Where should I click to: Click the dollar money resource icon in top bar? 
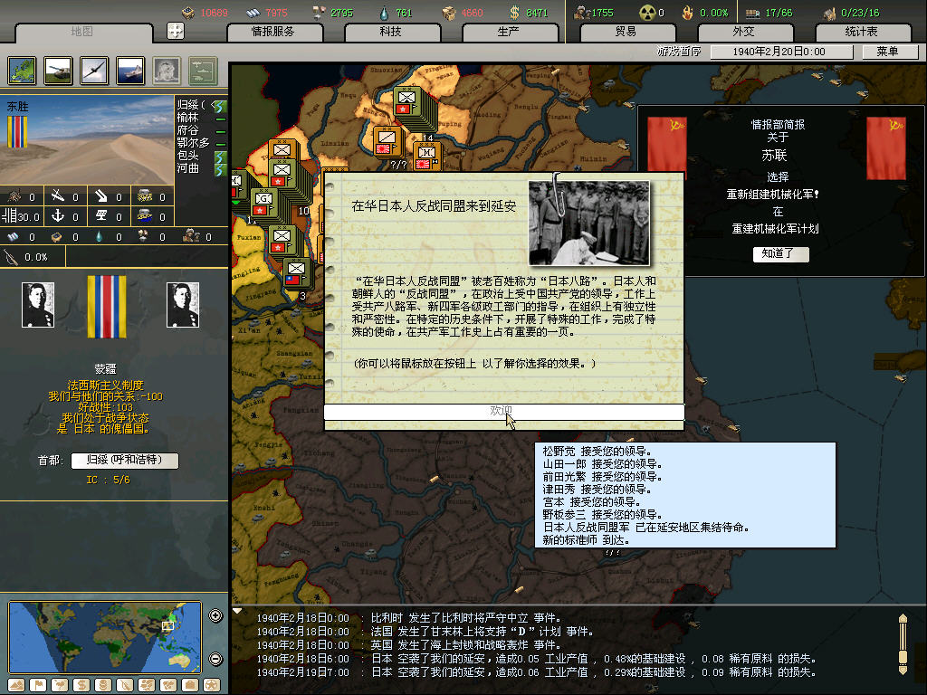pos(514,13)
